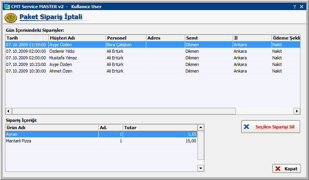Sort orders by Müşteri Adı column header
The image size is (309, 180).
tap(77, 38)
